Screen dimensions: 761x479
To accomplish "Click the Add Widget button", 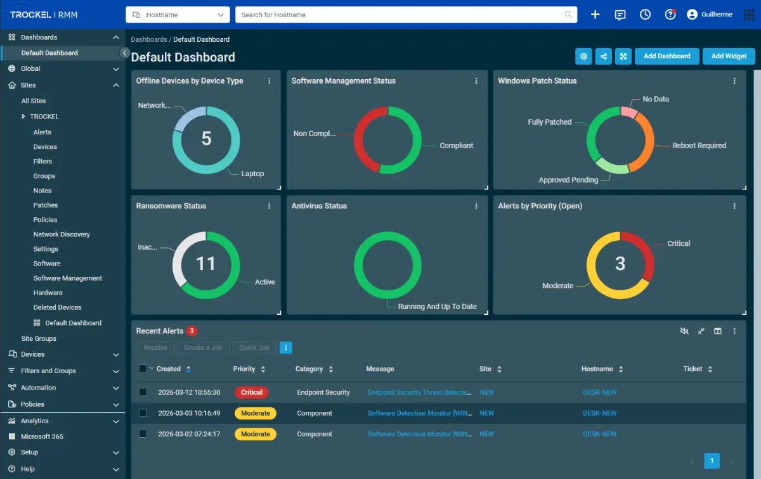I will click(729, 56).
